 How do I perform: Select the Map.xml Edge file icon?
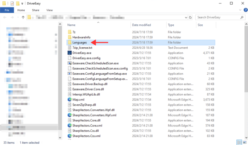tap(70, 99)
